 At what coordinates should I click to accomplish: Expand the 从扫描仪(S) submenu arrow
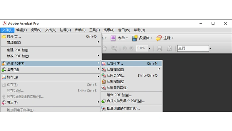[x=159, y=69]
